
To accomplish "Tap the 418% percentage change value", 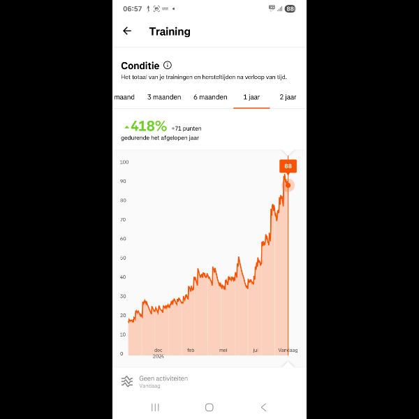I will pyautogui.click(x=149, y=126).
